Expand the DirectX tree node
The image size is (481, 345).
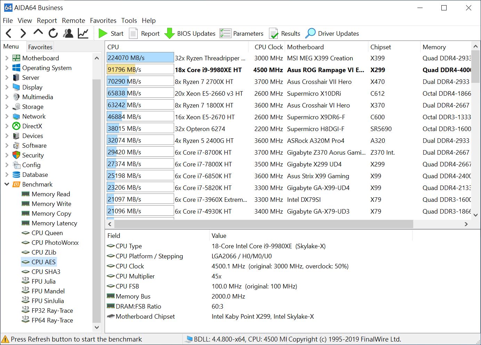point(7,126)
